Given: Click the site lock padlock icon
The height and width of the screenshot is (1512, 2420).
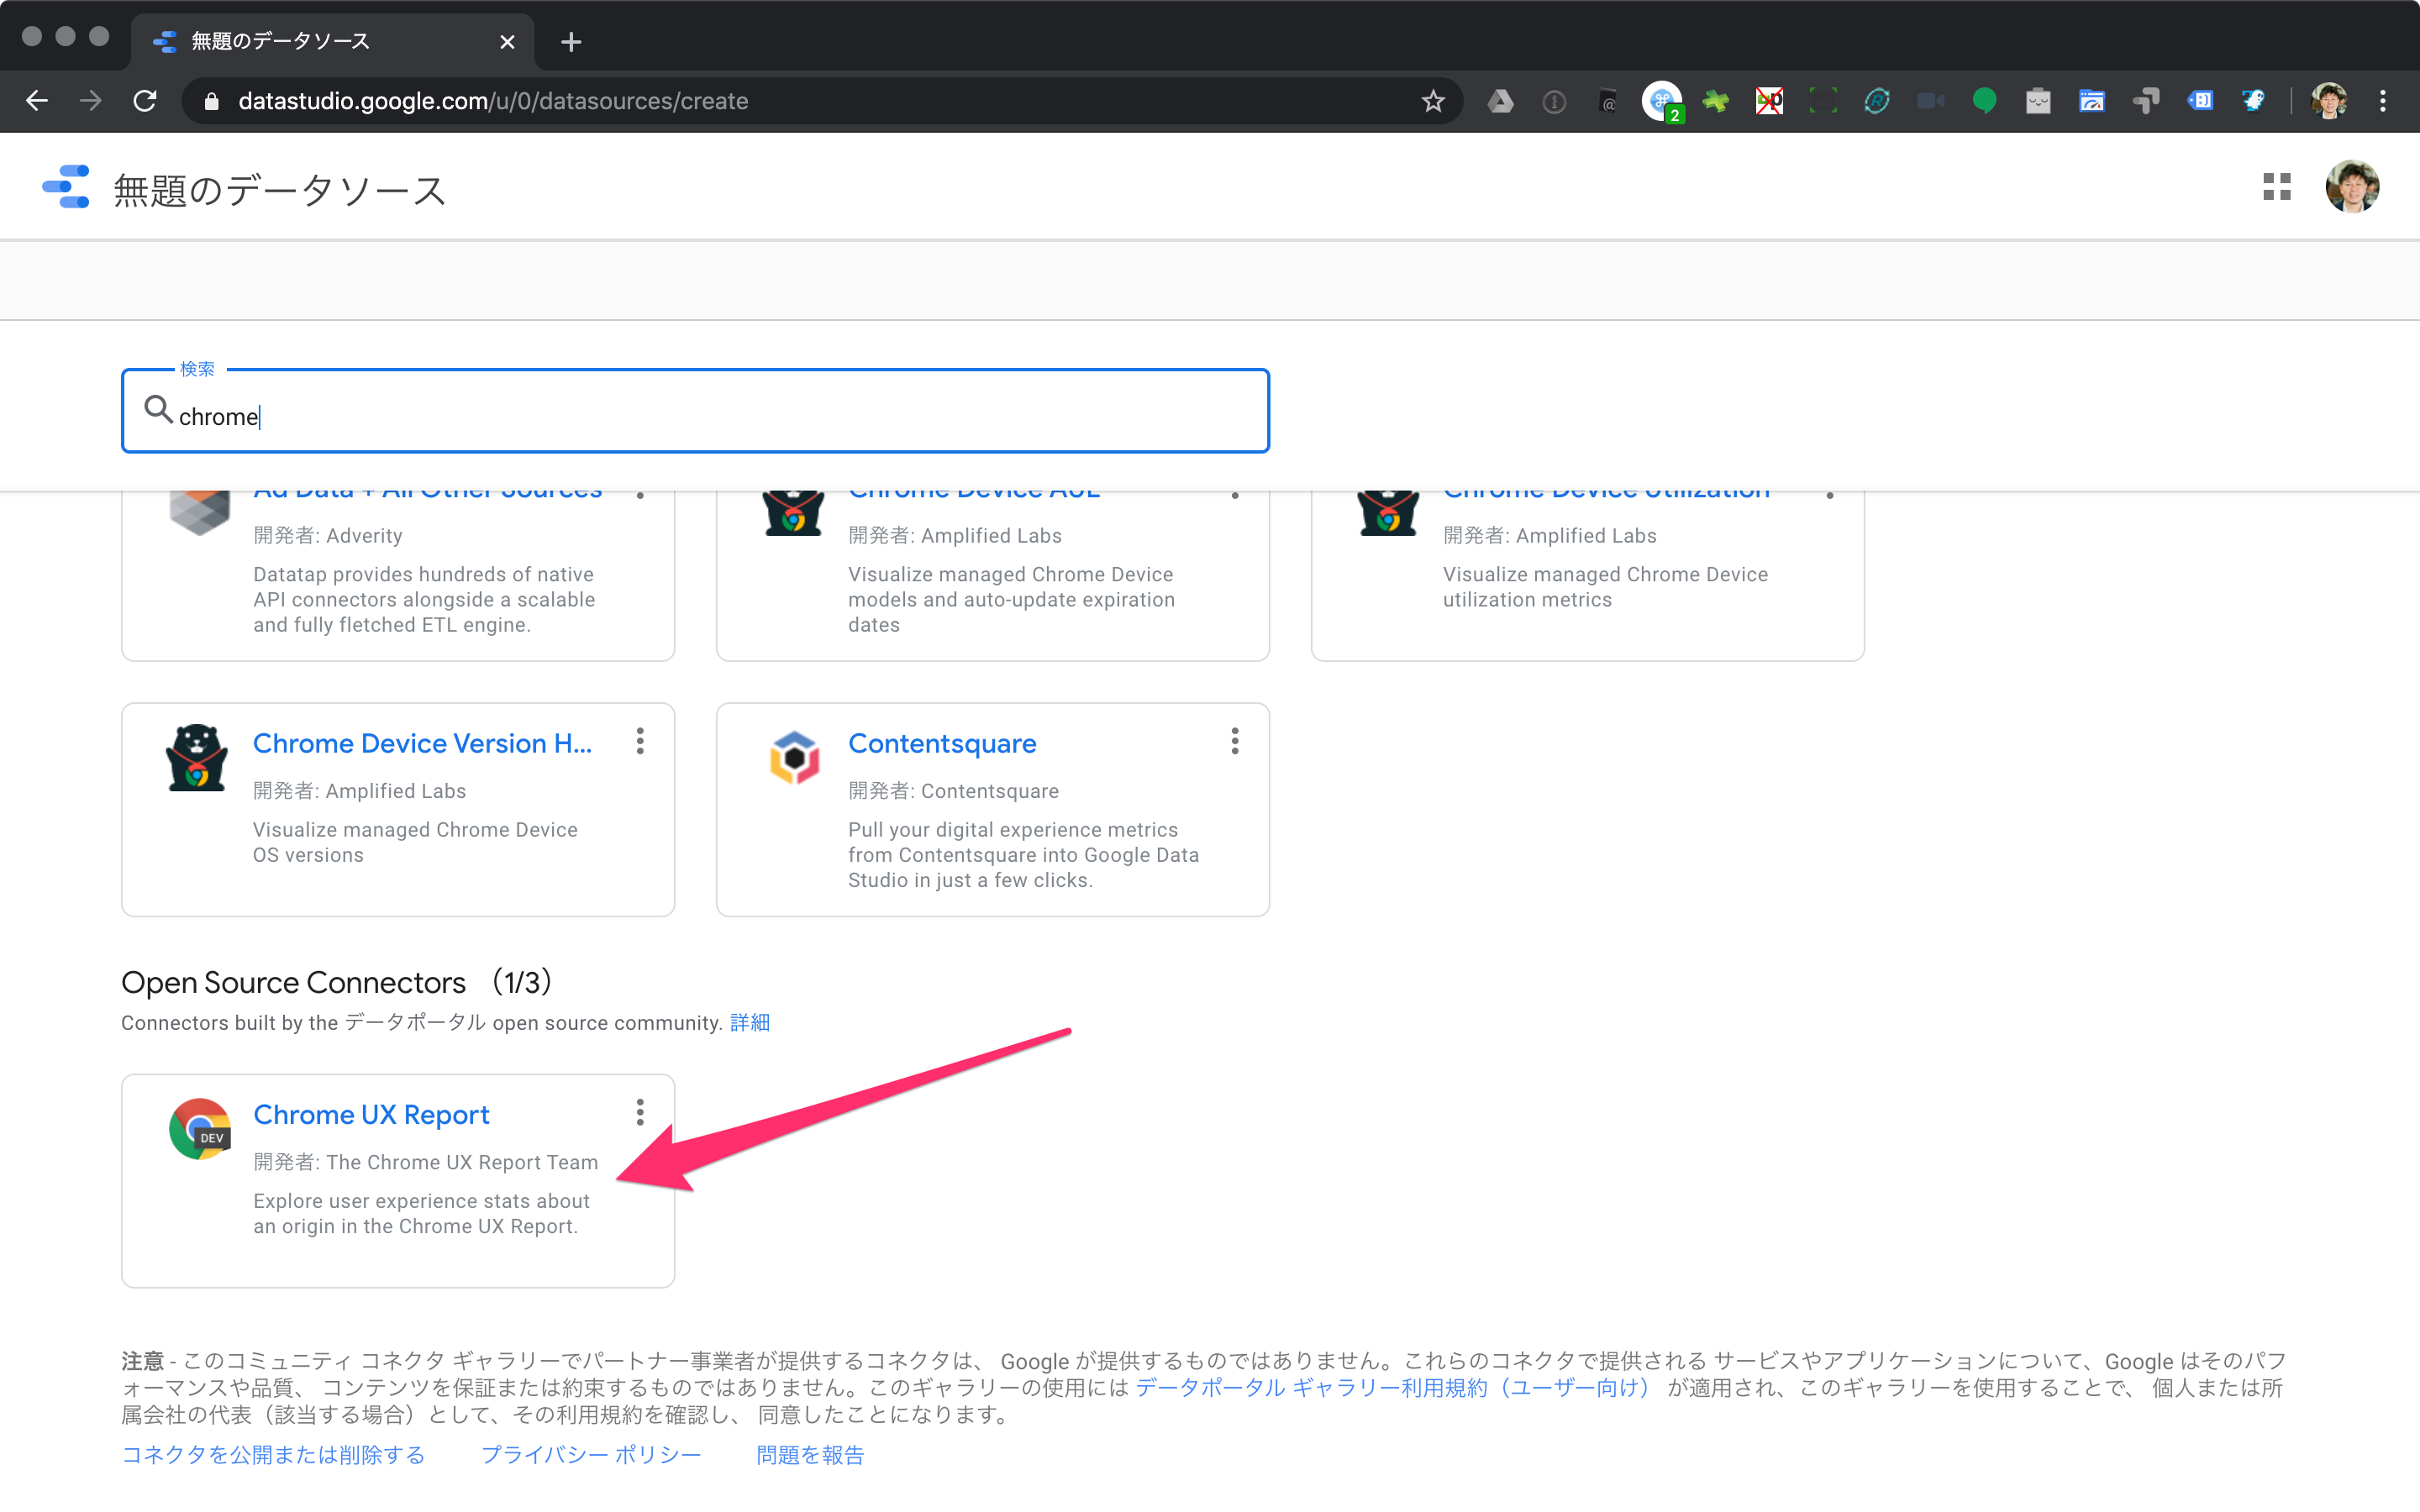Looking at the screenshot, I should [211, 101].
